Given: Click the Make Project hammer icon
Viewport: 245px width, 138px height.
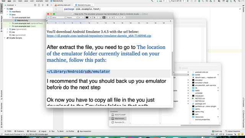Looking at the screenshot, I should 152,1.
